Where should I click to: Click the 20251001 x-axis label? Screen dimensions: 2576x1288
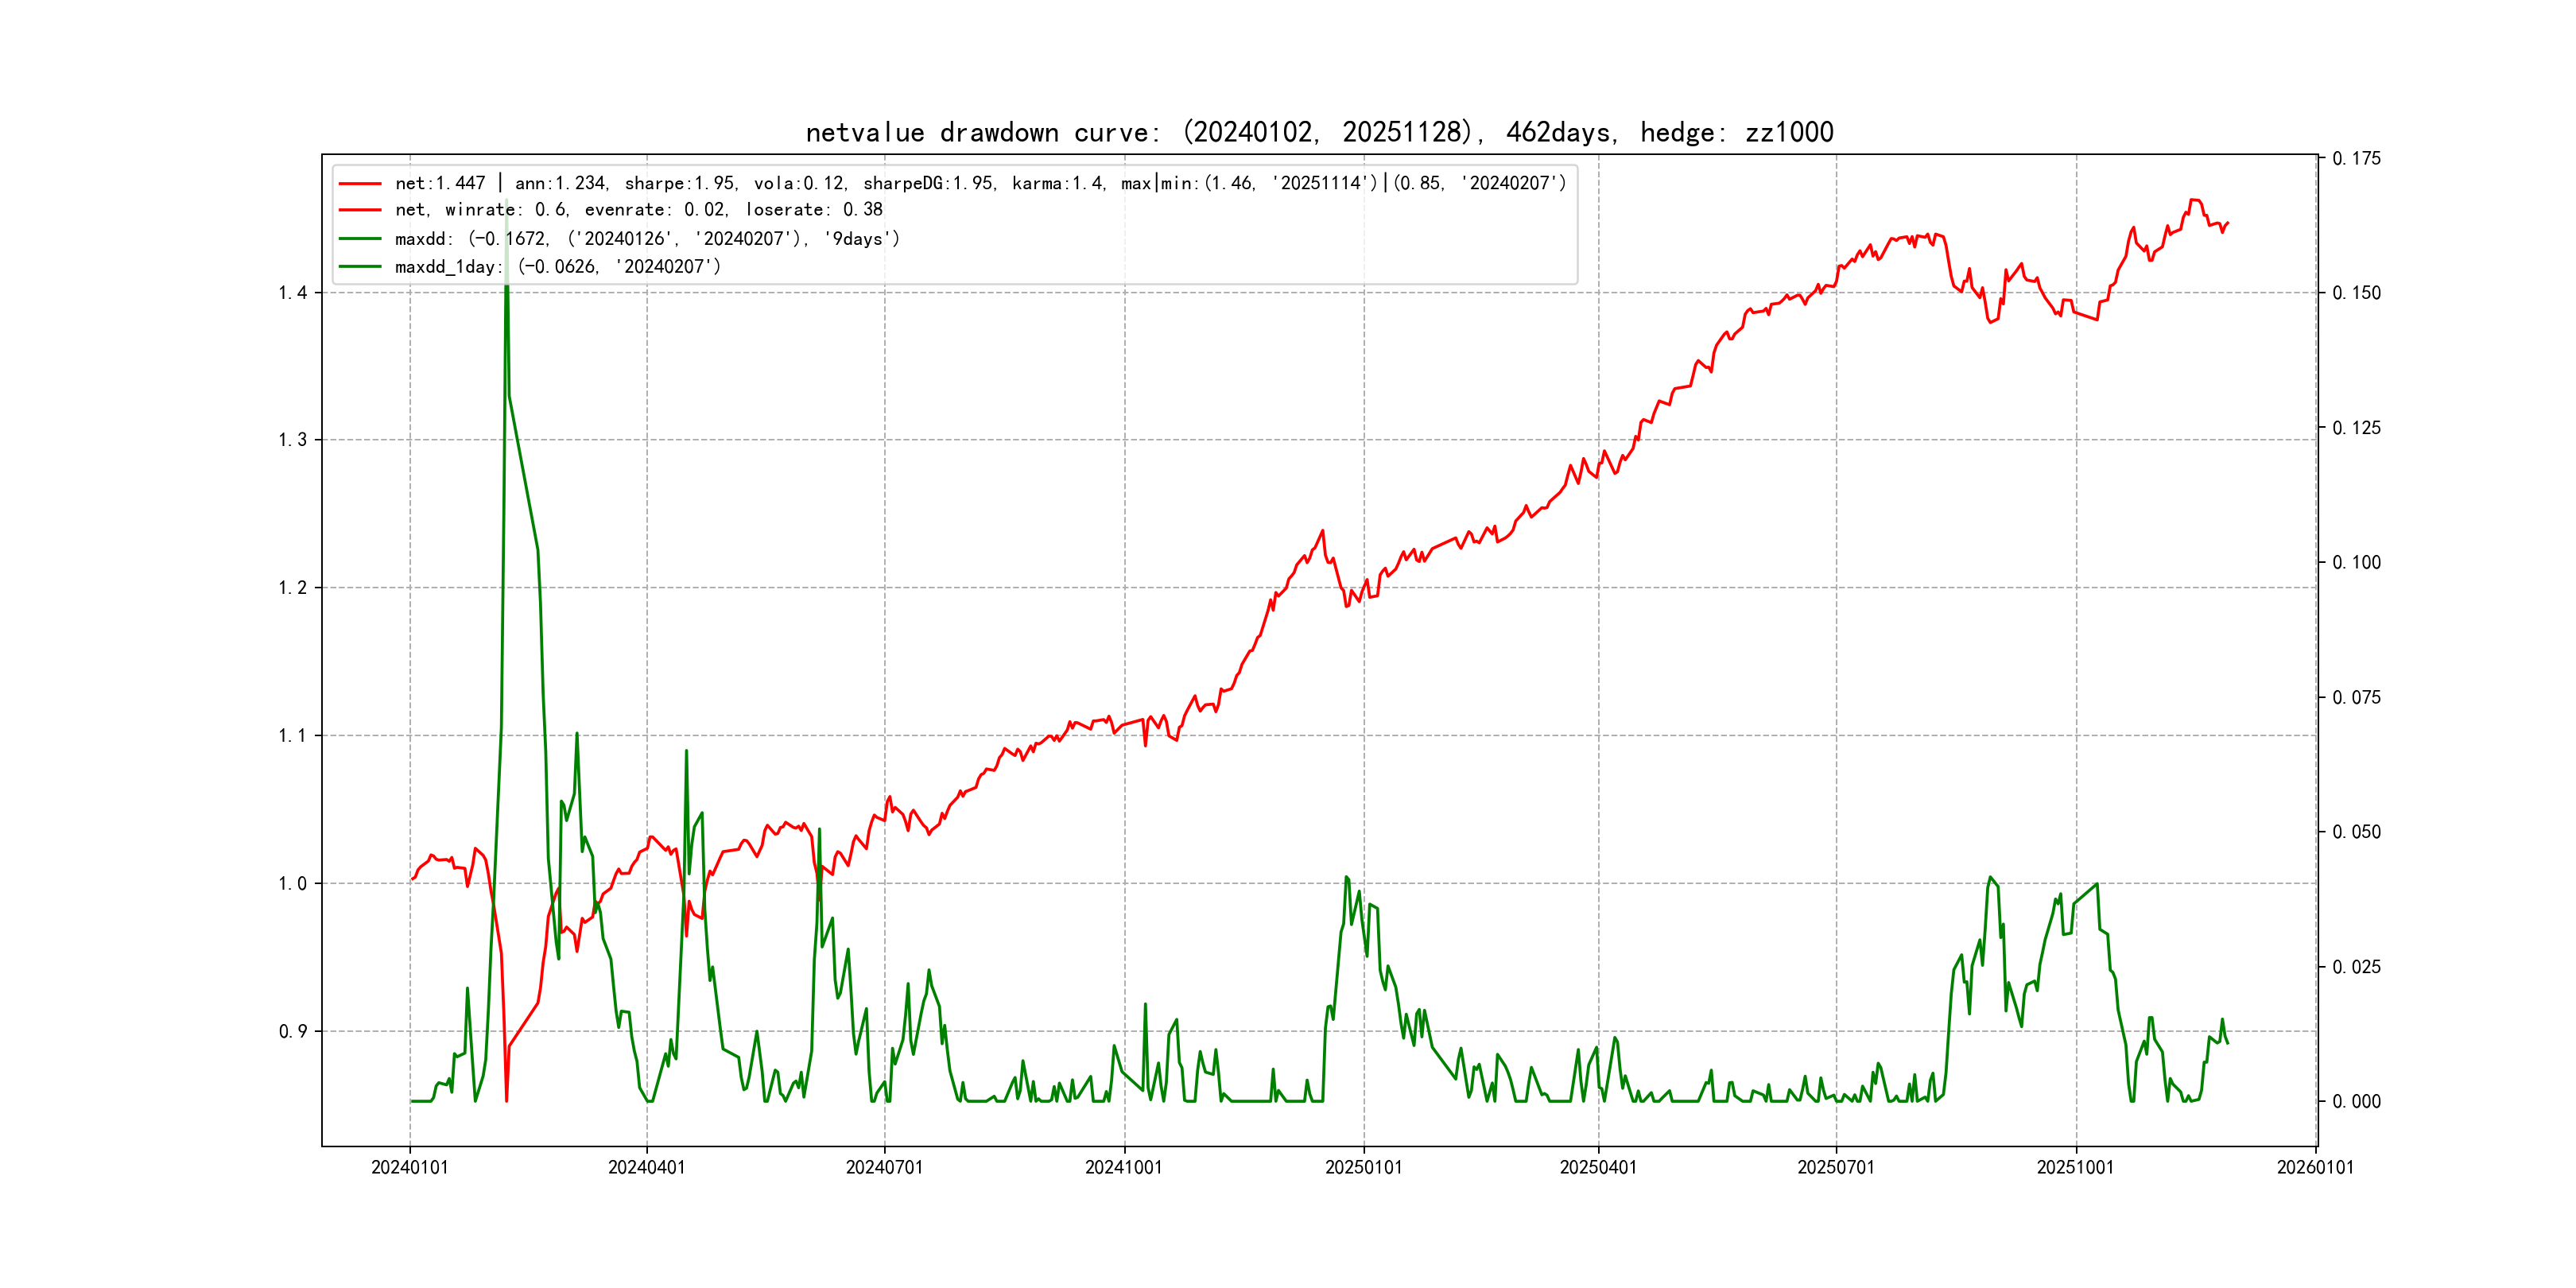point(2076,1168)
